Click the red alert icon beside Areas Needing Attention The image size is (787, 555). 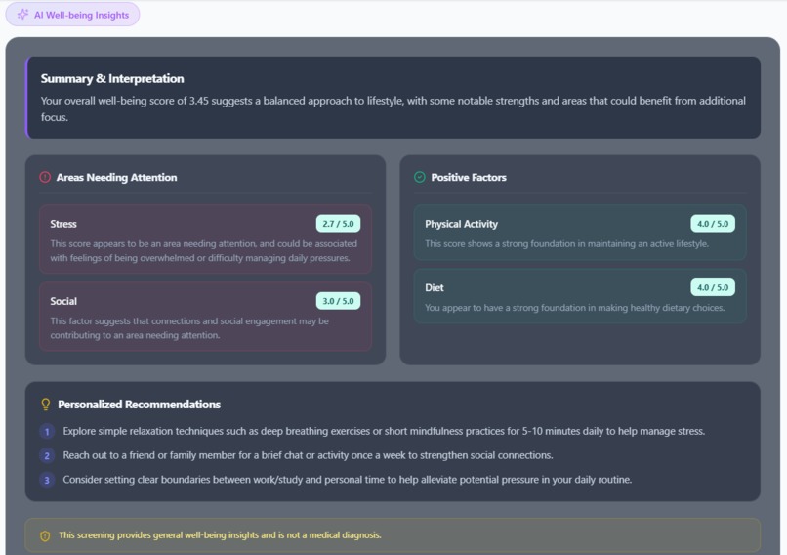tap(45, 177)
